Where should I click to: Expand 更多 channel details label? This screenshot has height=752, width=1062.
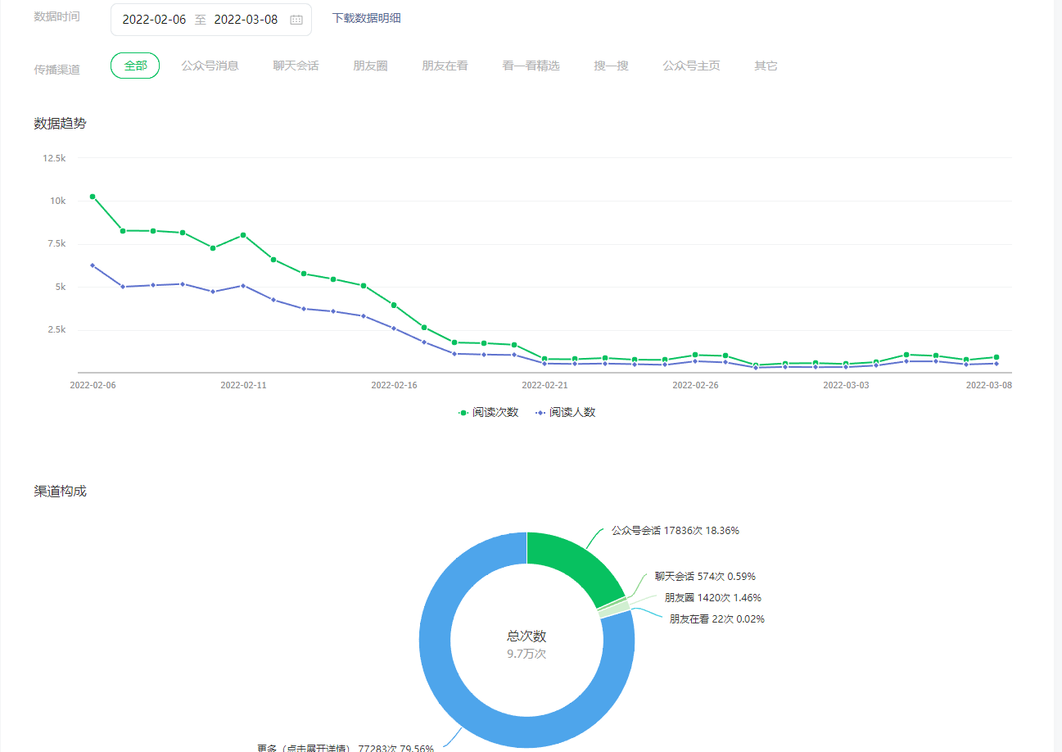click(345, 747)
